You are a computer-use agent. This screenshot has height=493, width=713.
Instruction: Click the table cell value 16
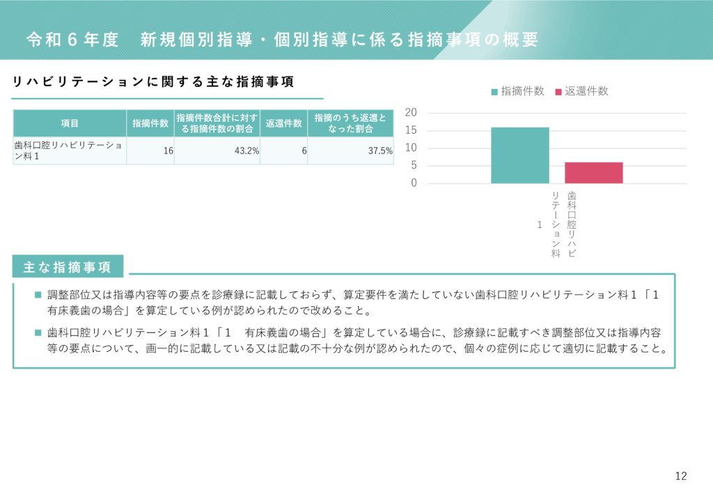coord(169,151)
